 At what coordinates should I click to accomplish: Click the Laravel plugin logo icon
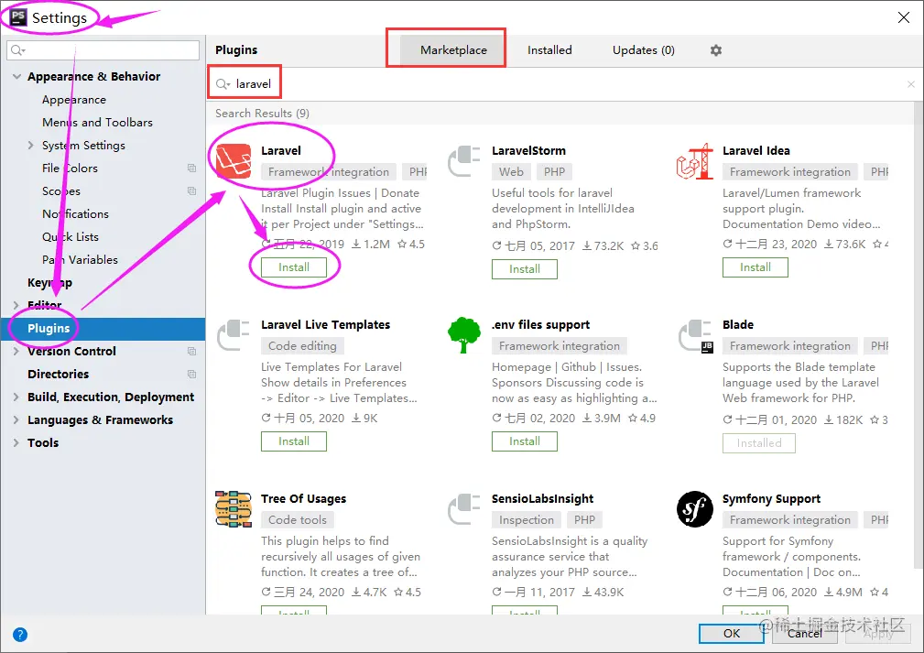tap(234, 161)
